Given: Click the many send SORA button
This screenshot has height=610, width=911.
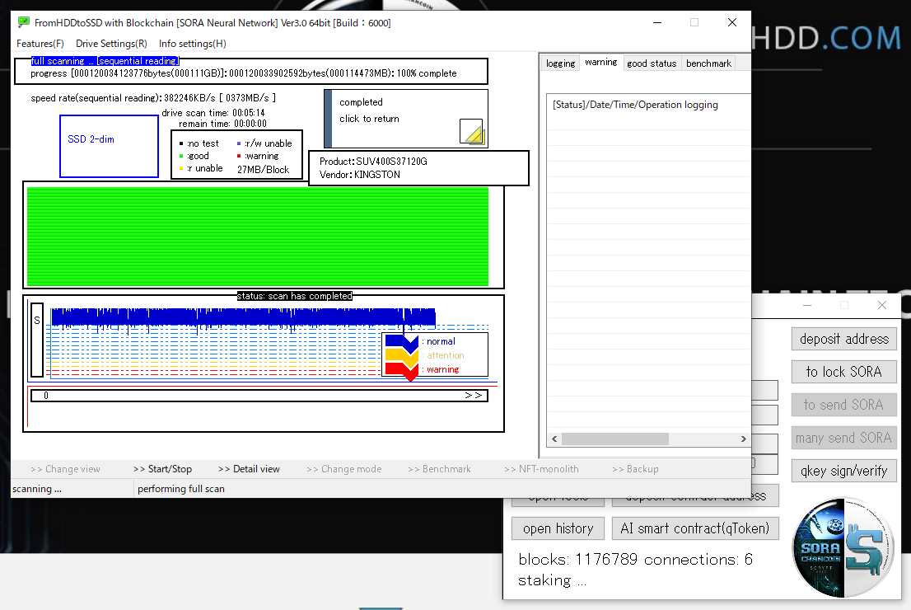Looking at the screenshot, I should point(844,438).
